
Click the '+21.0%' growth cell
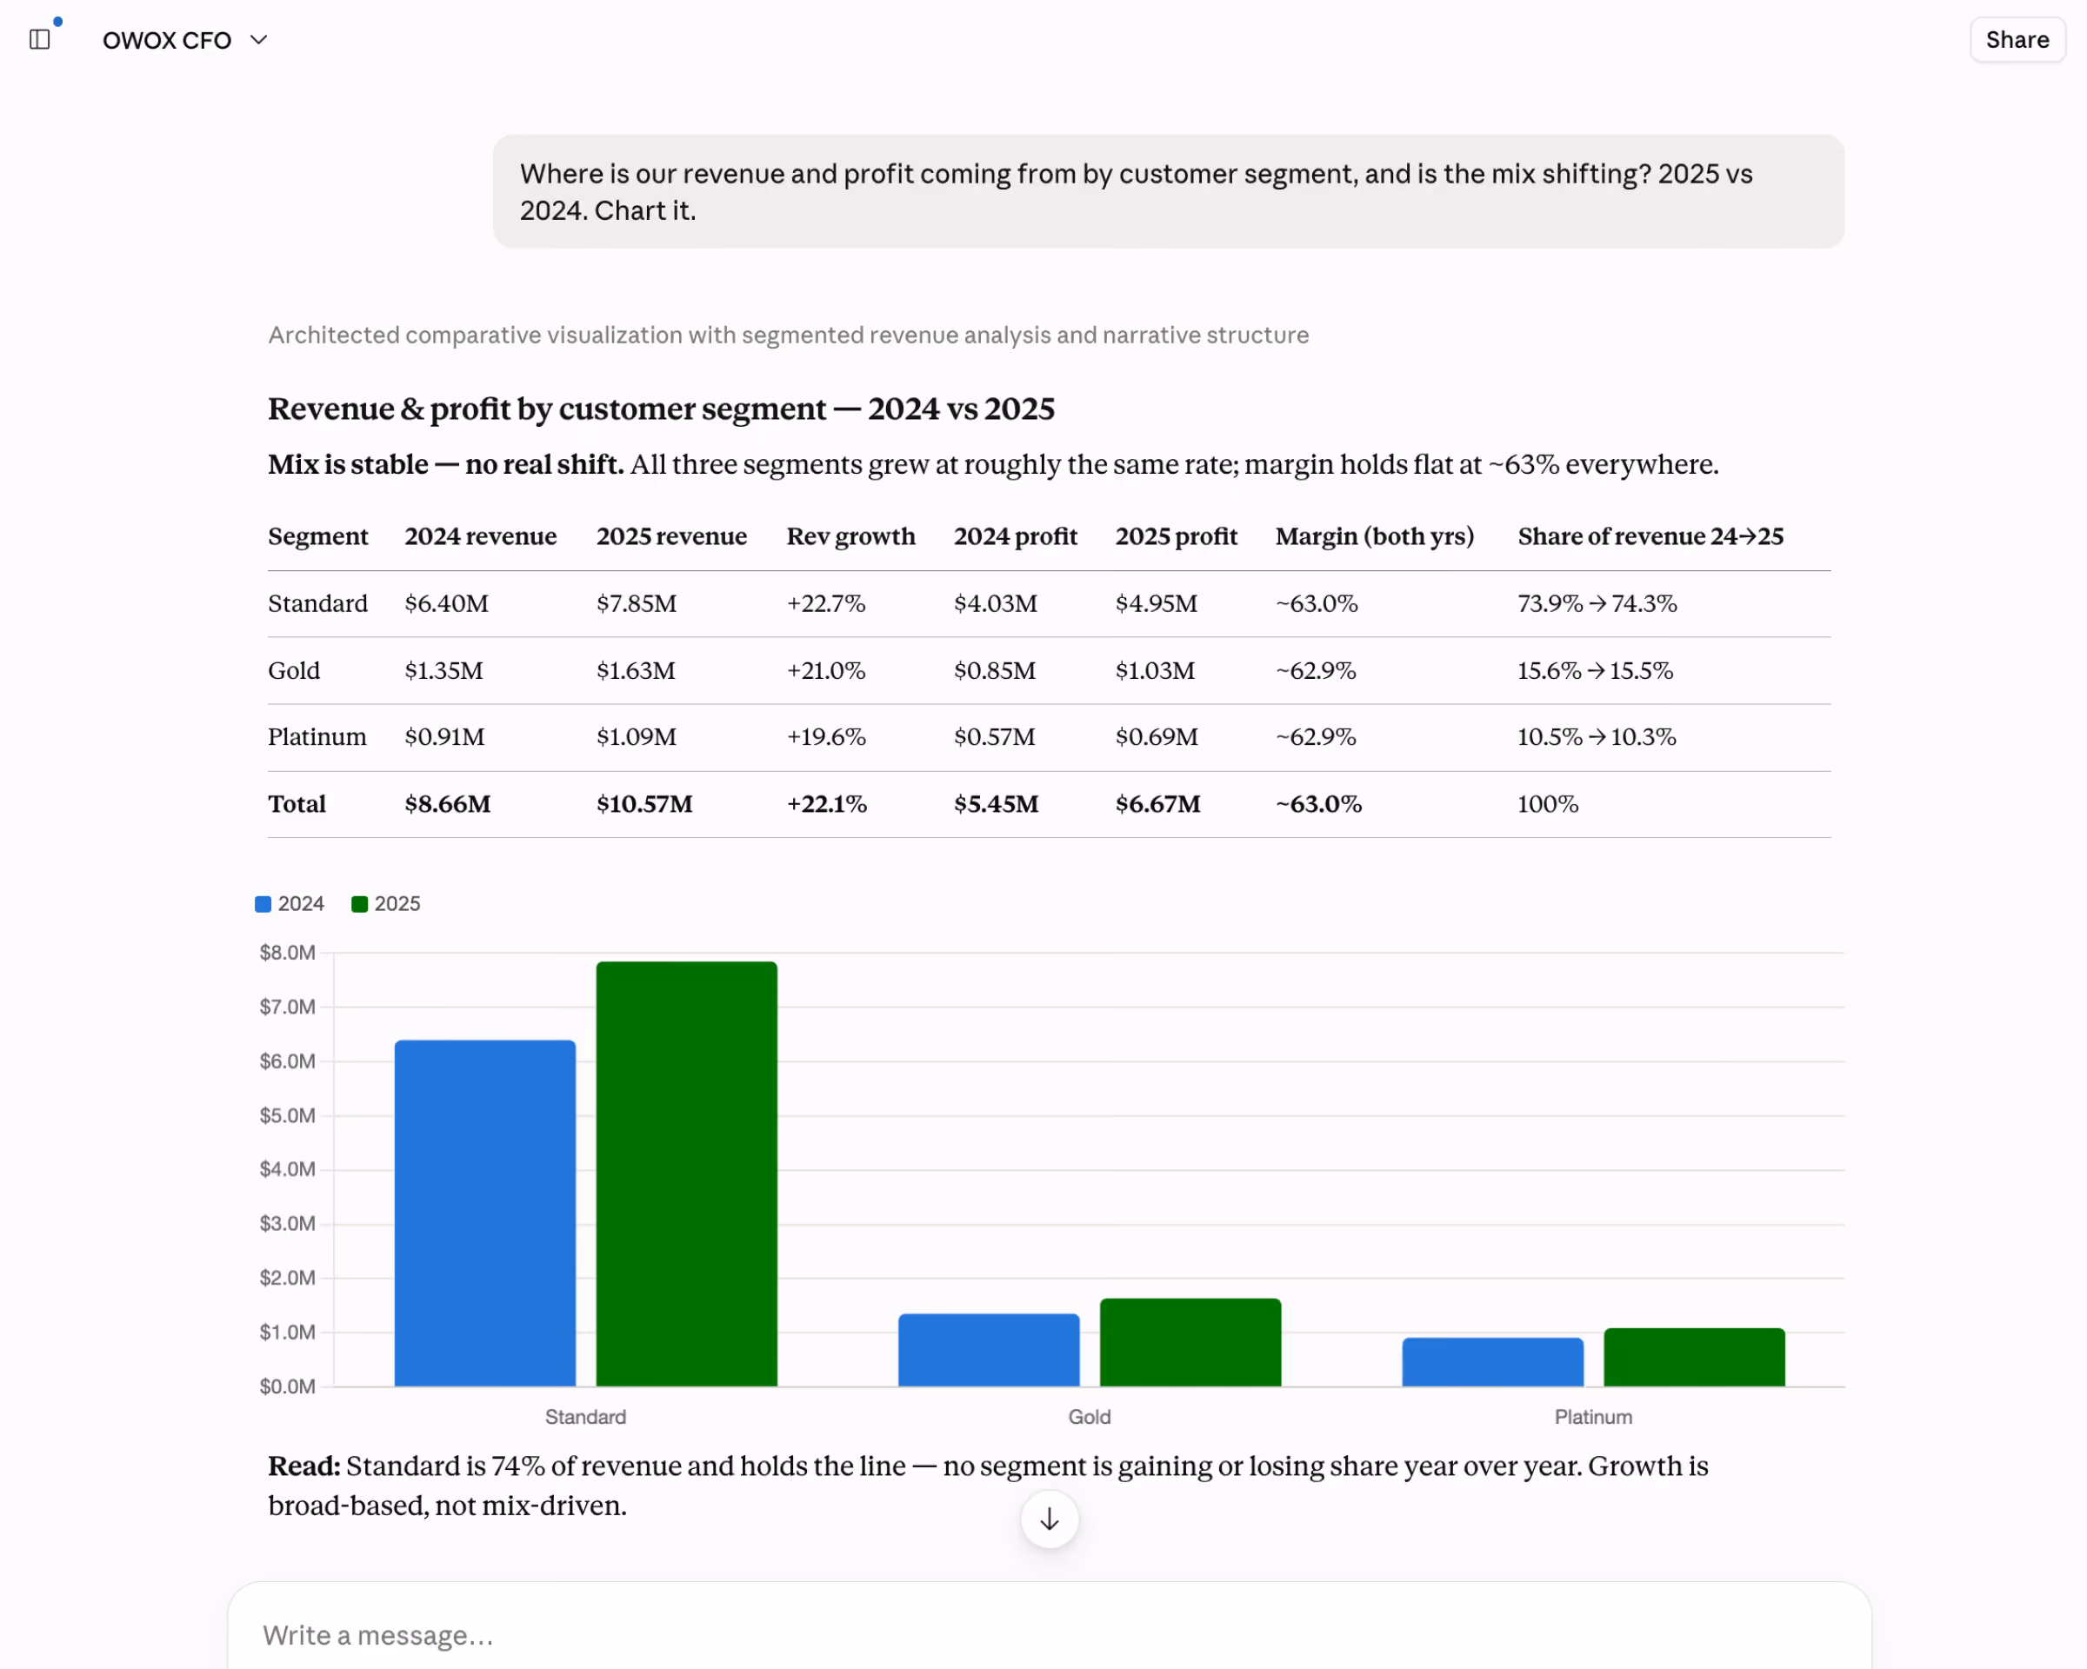click(826, 670)
